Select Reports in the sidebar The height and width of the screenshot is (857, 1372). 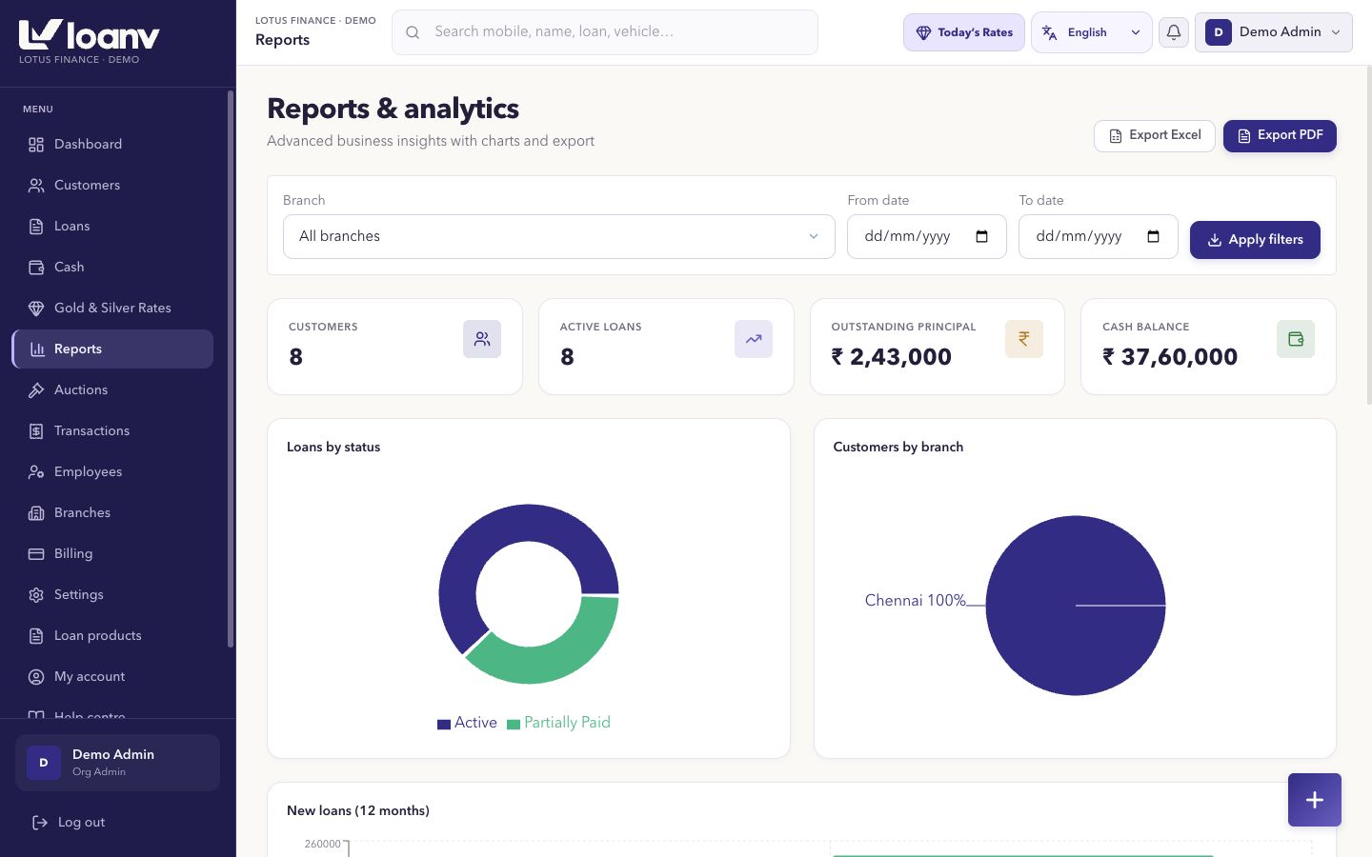(112, 349)
